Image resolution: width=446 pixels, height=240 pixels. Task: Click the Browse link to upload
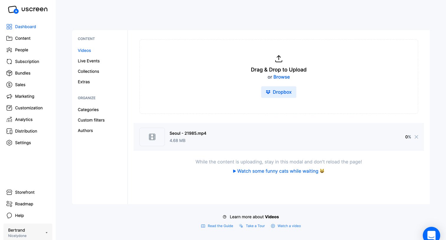[281, 77]
